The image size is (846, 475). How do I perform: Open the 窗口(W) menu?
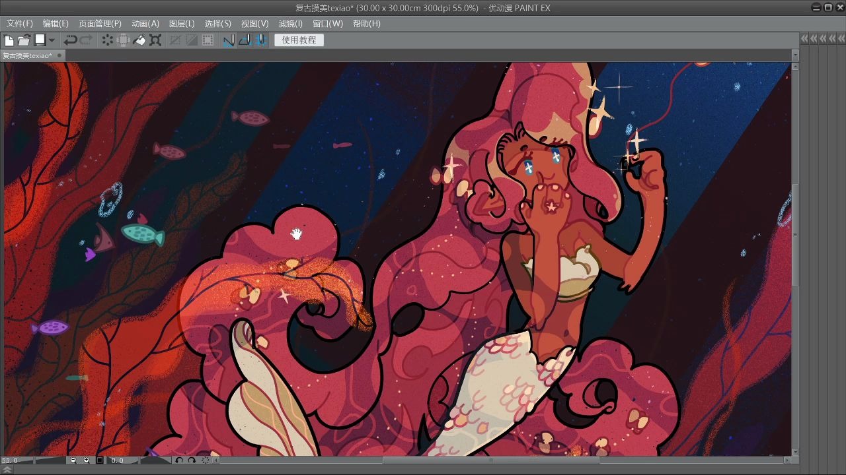pos(328,23)
